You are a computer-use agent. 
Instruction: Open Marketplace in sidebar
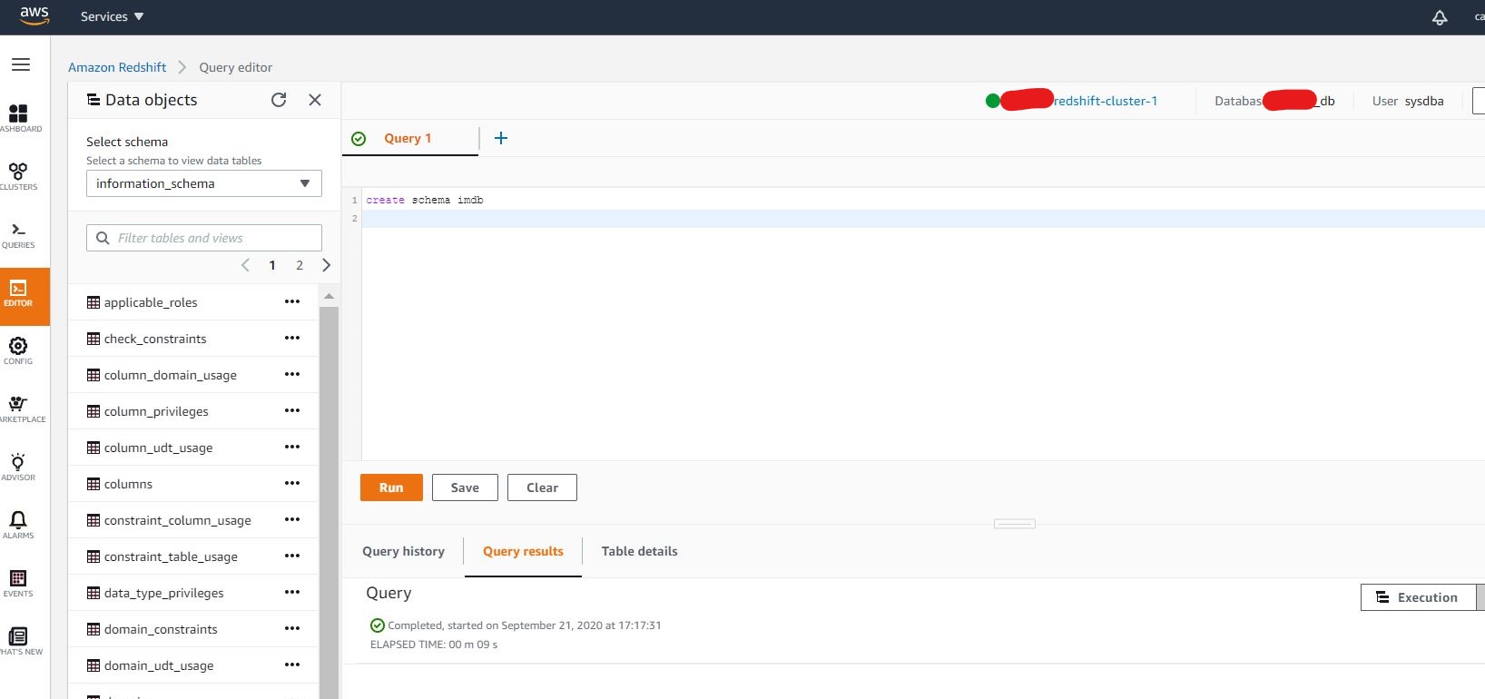[x=22, y=409]
